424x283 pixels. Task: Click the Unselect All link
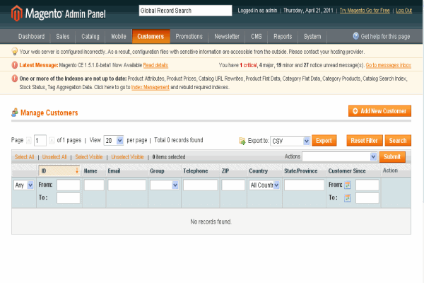[54, 157]
